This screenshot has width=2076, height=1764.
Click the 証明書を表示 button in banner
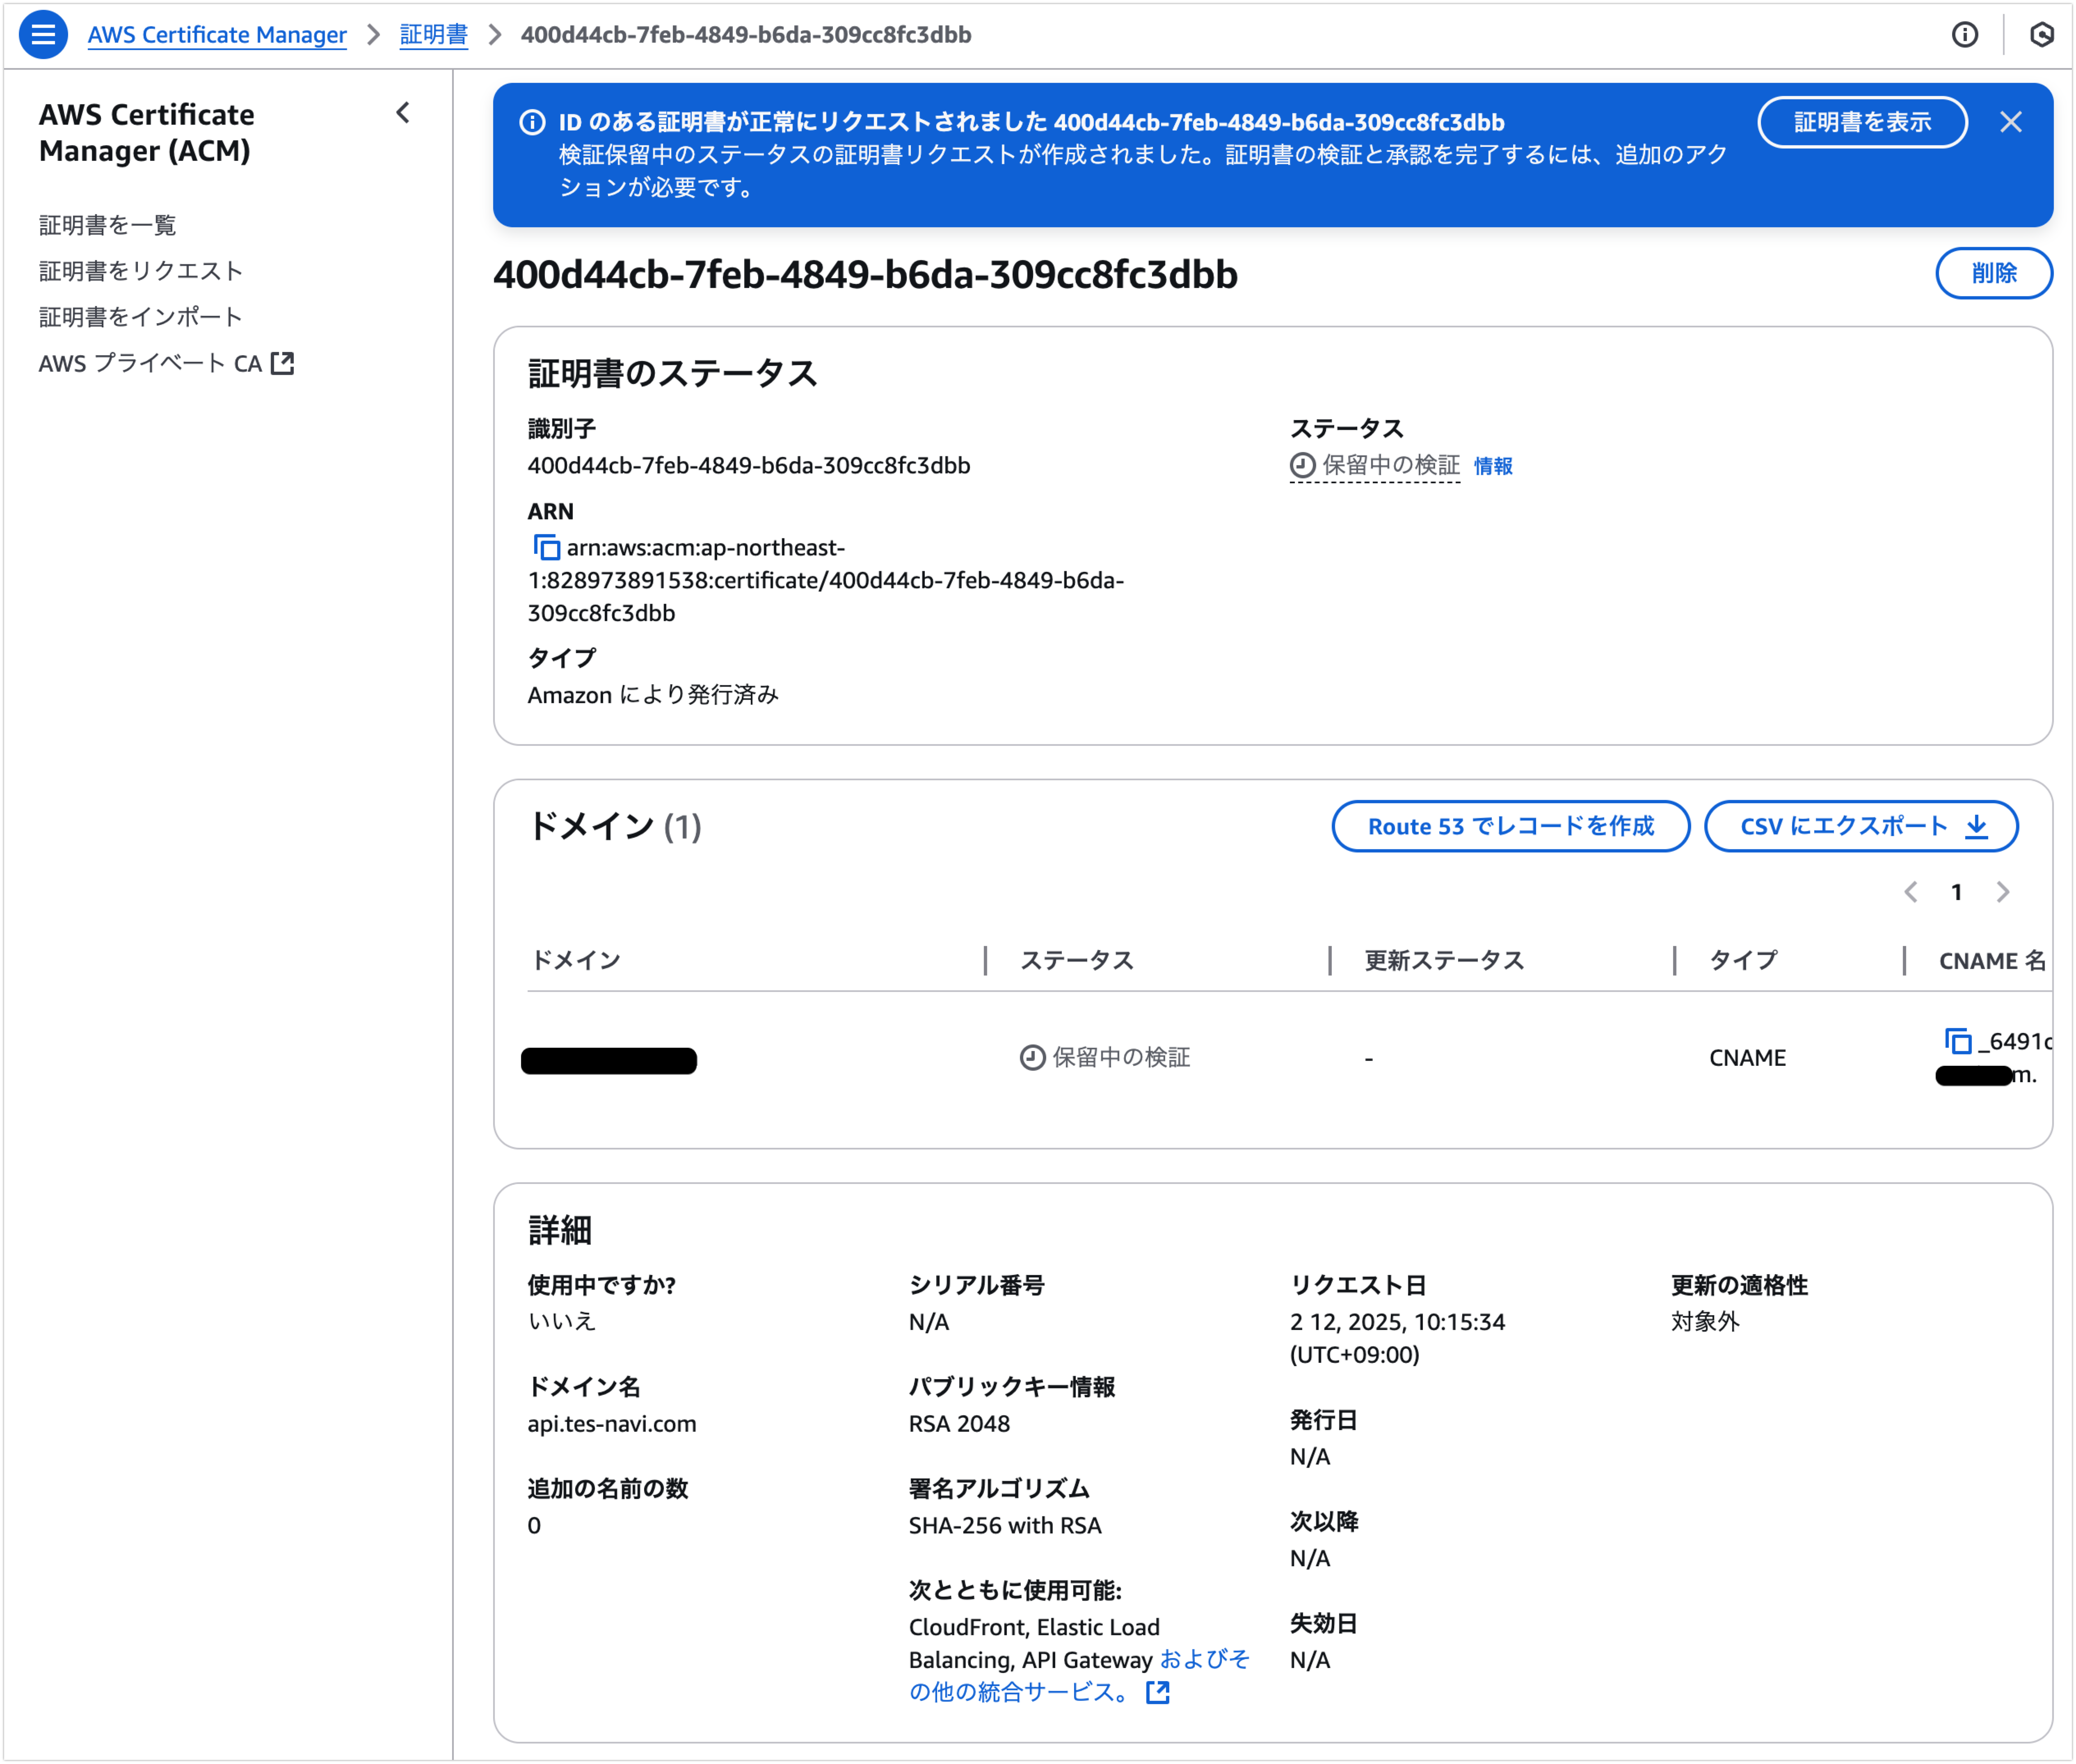1862,122
